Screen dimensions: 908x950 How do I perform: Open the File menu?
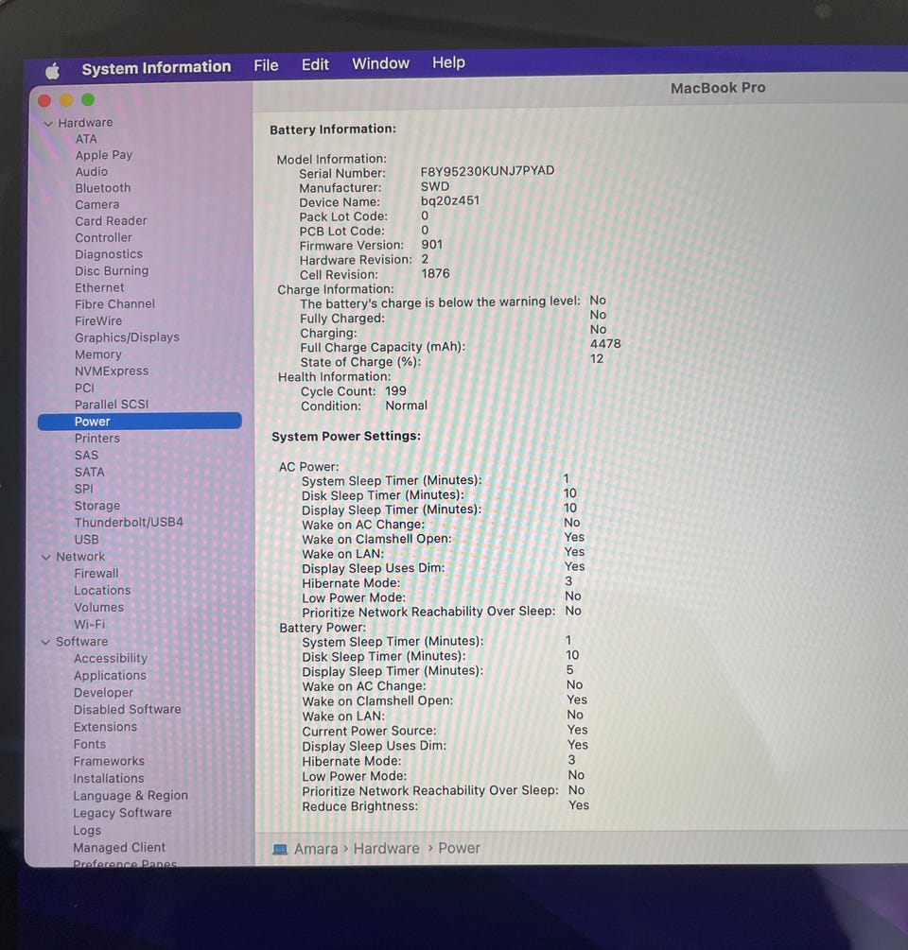point(266,65)
